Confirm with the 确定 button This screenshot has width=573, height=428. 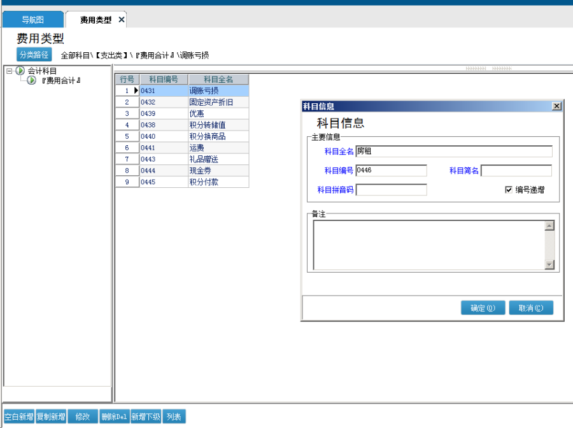(483, 308)
